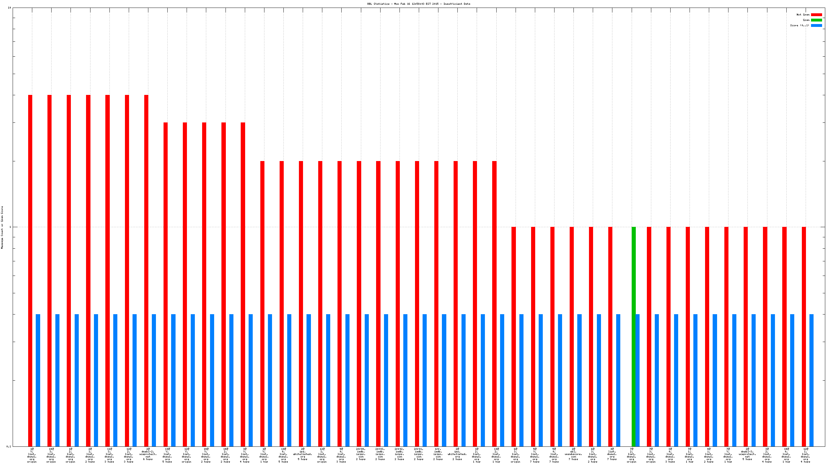830x467 pixels.
Task: Select the 1ff.iadb.isipp.com axis label
Action: pyautogui.click(x=438, y=454)
